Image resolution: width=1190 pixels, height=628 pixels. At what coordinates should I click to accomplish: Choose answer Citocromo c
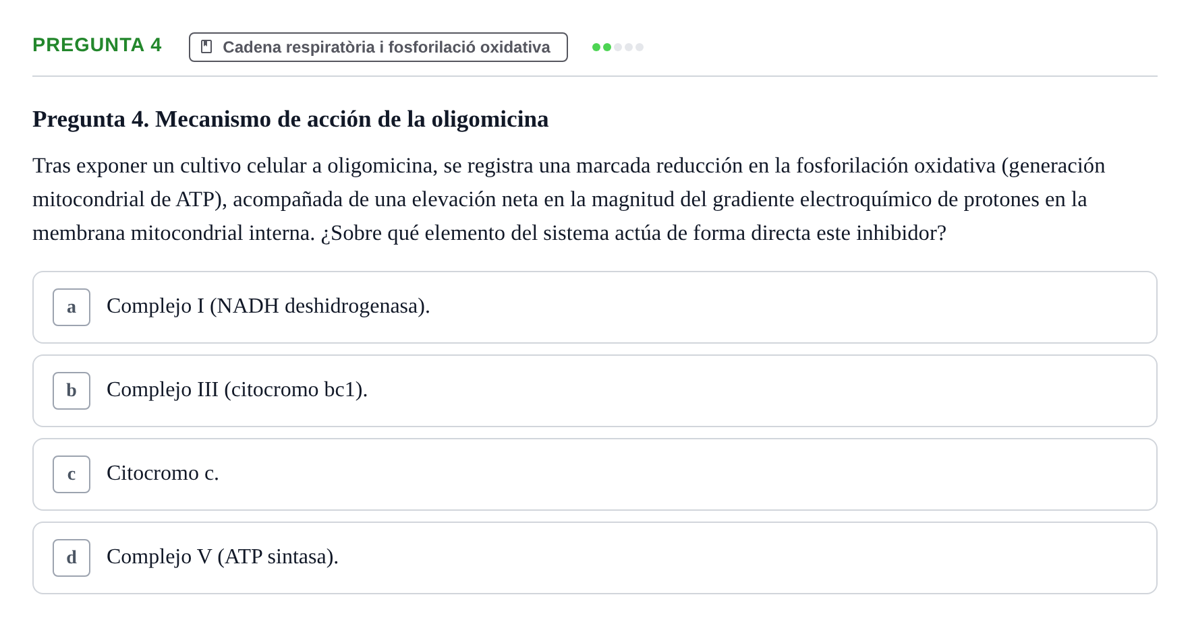tap(163, 473)
